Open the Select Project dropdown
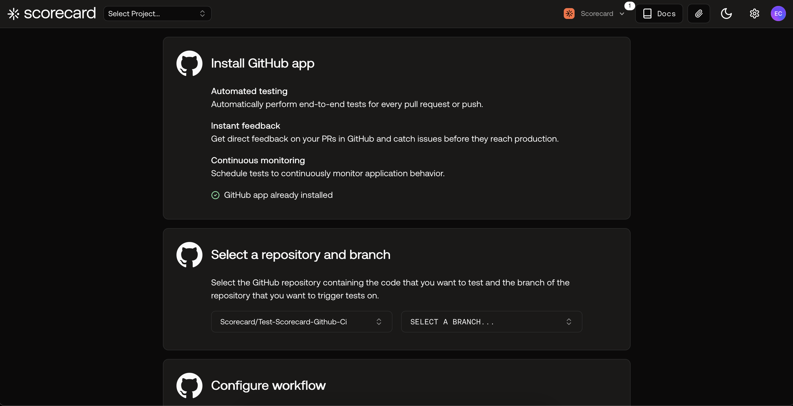793x406 pixels. tap(157, 14)
